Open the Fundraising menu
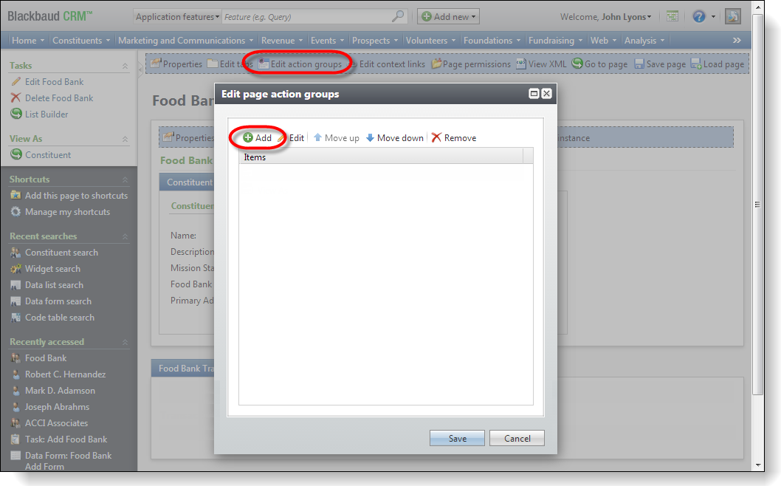 (555, 41)
